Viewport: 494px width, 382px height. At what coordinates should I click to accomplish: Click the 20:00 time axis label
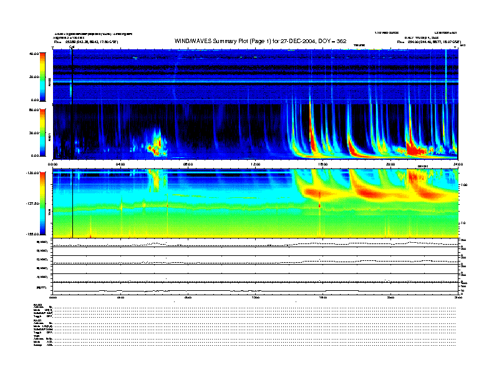(x=391, y=165)
